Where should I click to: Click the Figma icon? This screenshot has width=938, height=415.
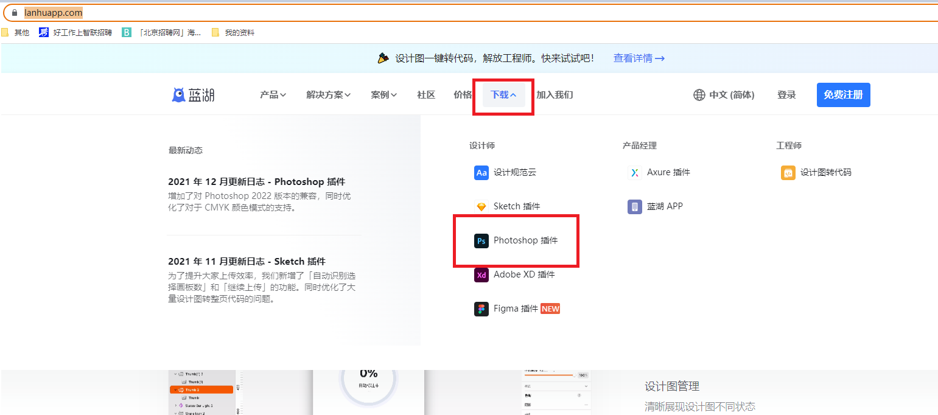[x=481, y=309]
